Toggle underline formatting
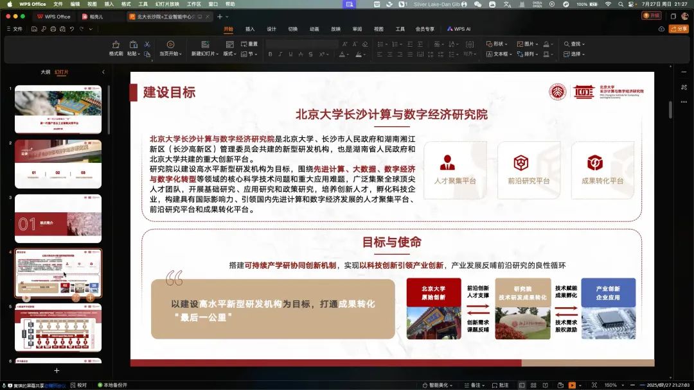Image resolution: width=694 pixels, height=390 pixels. [290, 55]
